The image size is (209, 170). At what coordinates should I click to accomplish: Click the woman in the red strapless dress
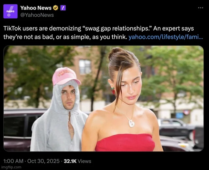coord(123,99)
